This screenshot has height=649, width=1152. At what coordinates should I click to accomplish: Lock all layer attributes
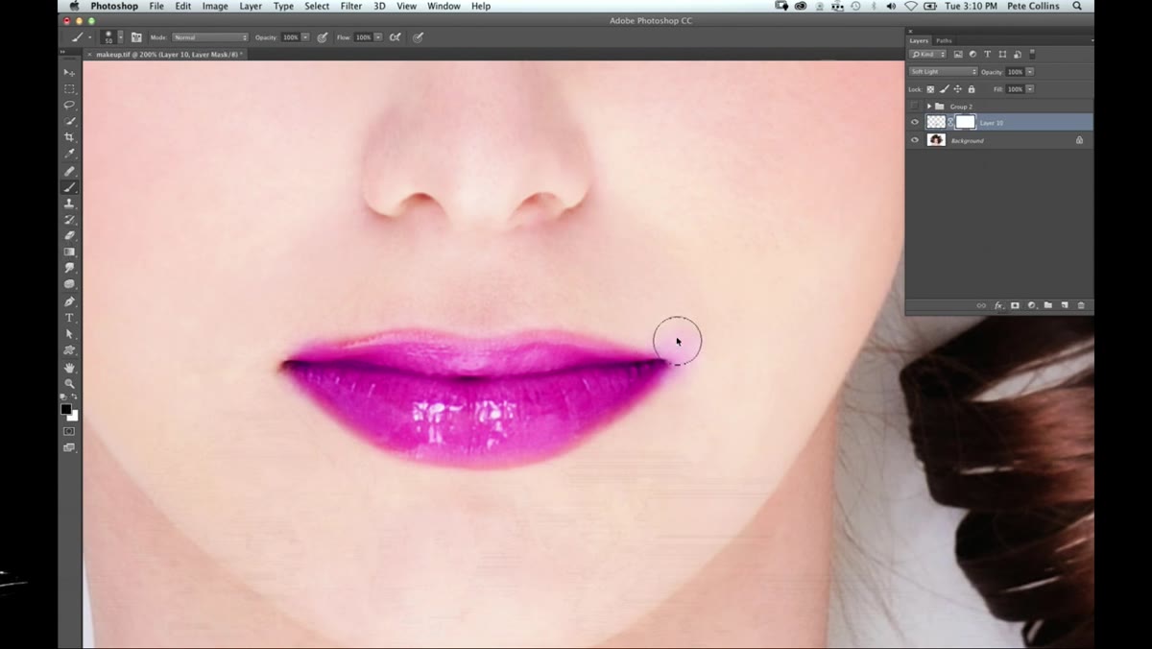(x=971, y=89)
